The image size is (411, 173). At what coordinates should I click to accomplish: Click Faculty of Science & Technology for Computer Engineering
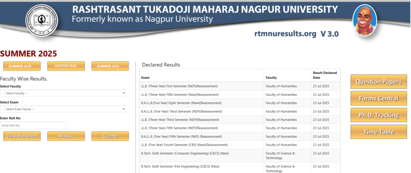[x=280, y=155]
